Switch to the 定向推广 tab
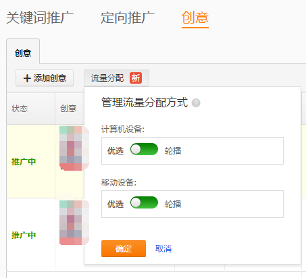Screen dimensions: 306x278 tap(128, 18)
